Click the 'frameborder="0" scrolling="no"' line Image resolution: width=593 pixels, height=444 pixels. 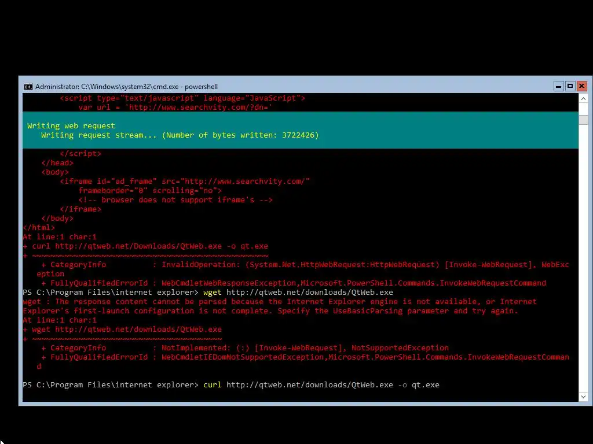[x=150, y=191]
